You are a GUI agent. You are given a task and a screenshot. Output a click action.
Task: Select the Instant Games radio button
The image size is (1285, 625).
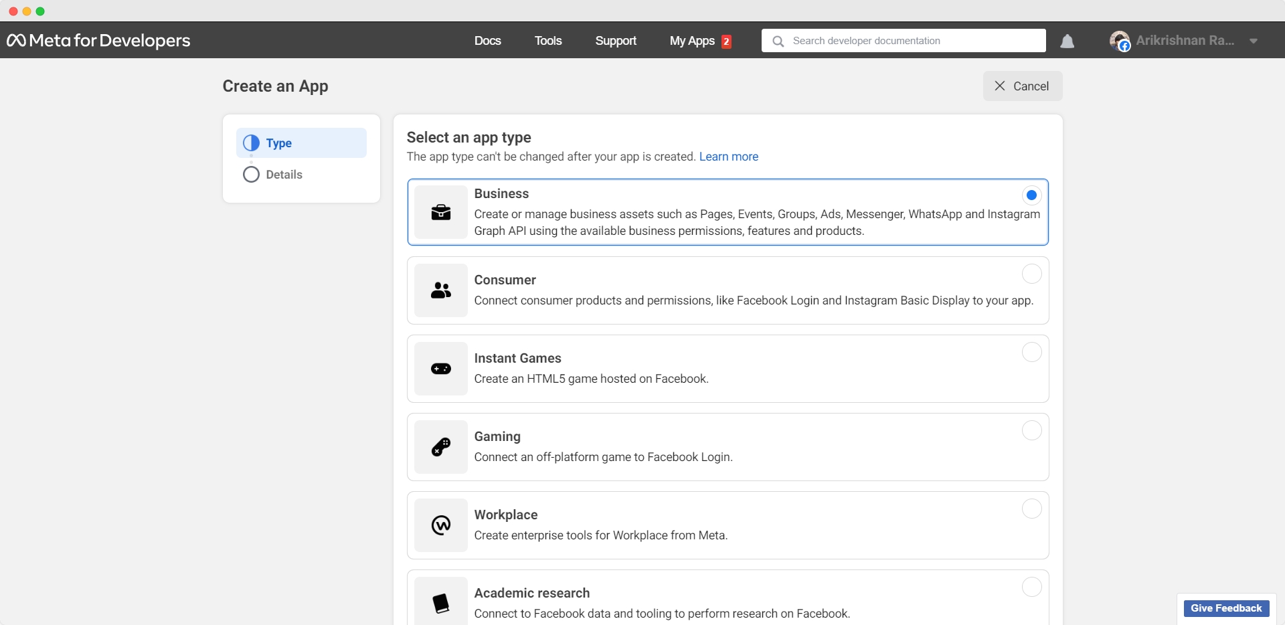[1031, 352]
